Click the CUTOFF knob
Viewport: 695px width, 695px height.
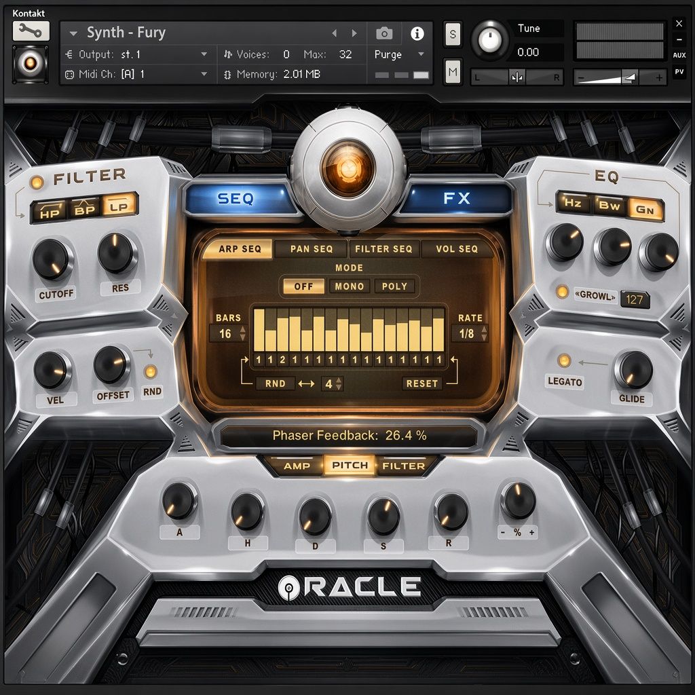click(52, 259)
